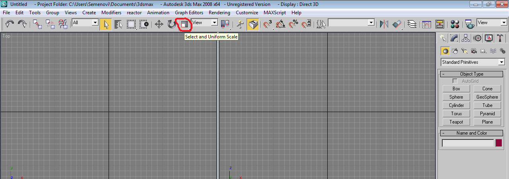Activate the Select and Move tool
509x179 pixels.
point(159,25)
